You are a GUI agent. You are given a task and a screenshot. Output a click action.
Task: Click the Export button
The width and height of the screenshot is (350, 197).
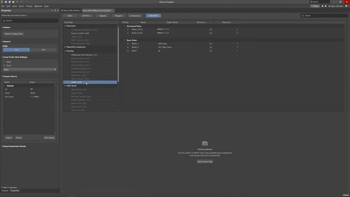(19, 138)
